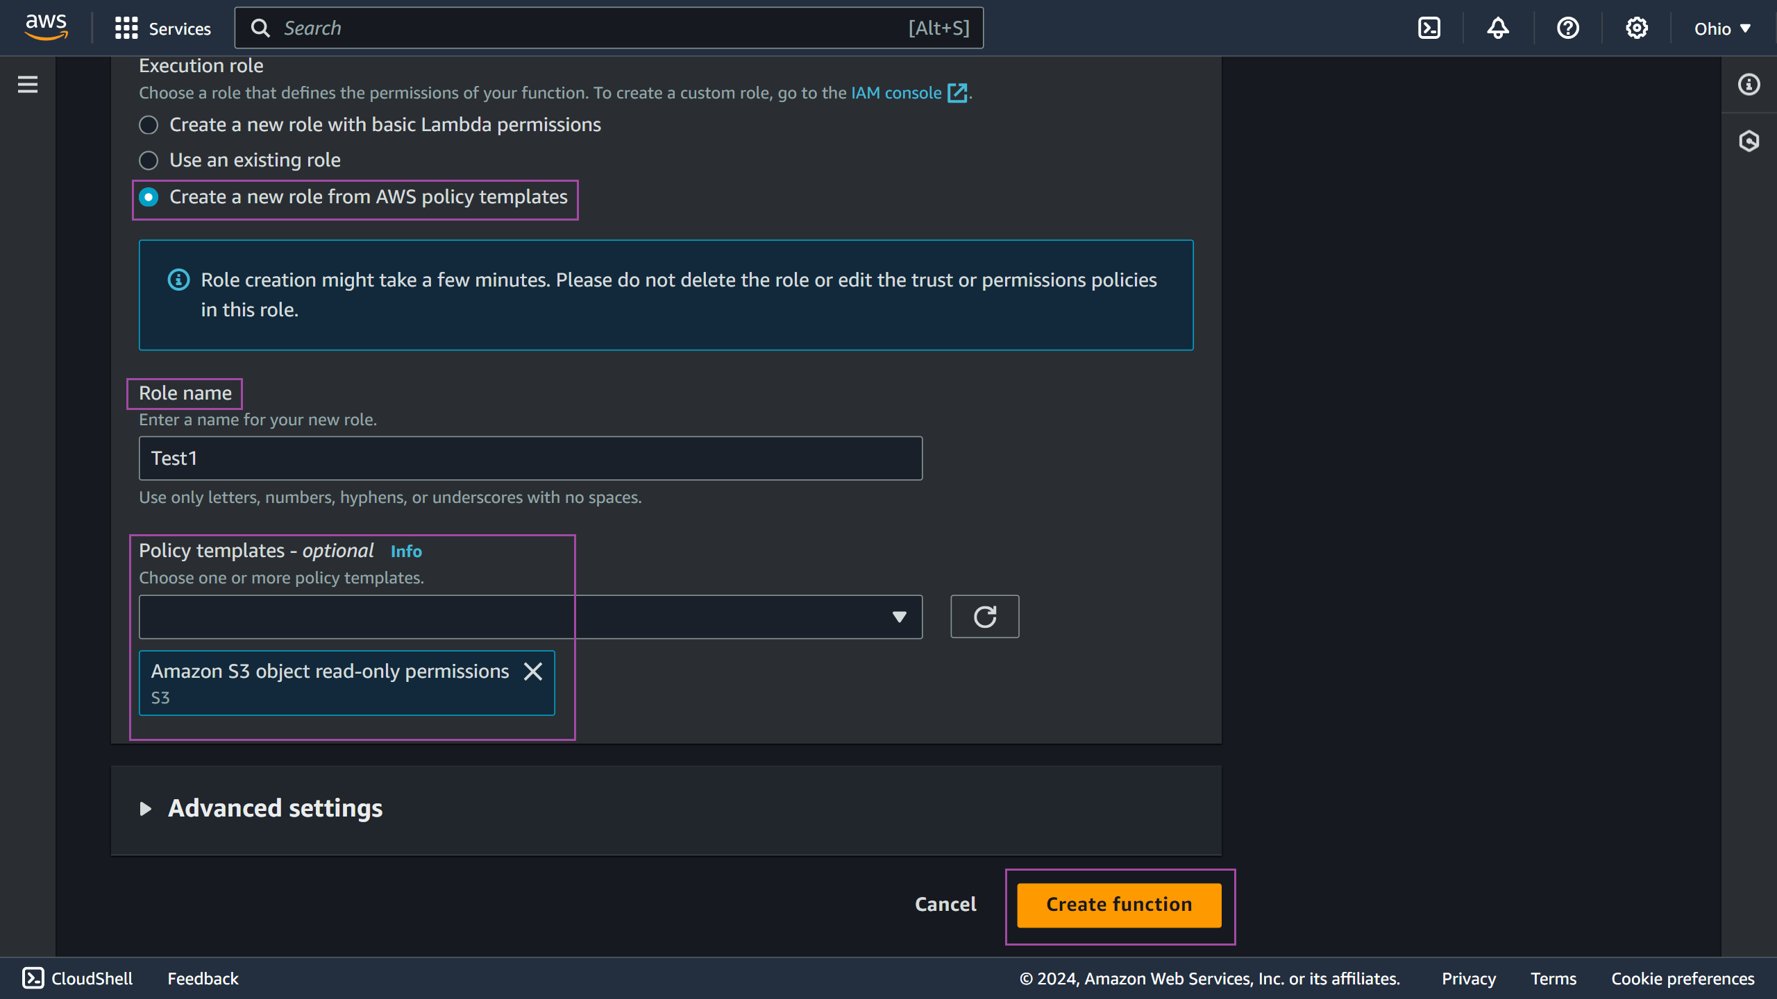This screenshot has height=999, width=1777.
Task: Open CloudShell from the top navigation bar
Action: click(x=1429, y=28)
